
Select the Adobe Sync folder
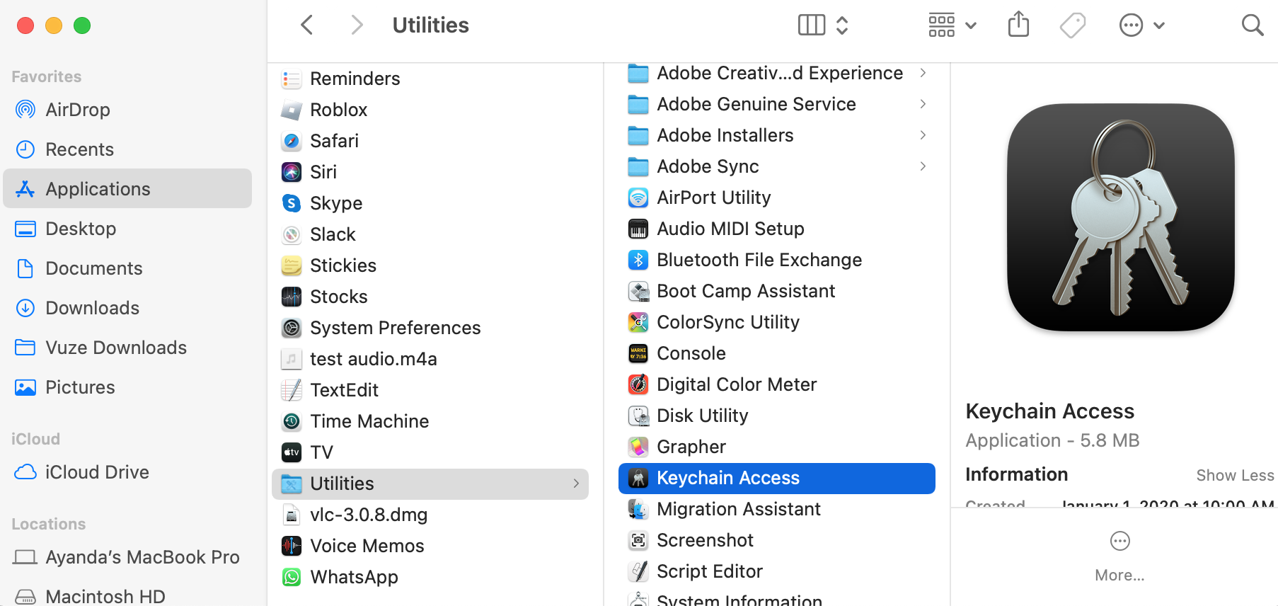point(777,166)
